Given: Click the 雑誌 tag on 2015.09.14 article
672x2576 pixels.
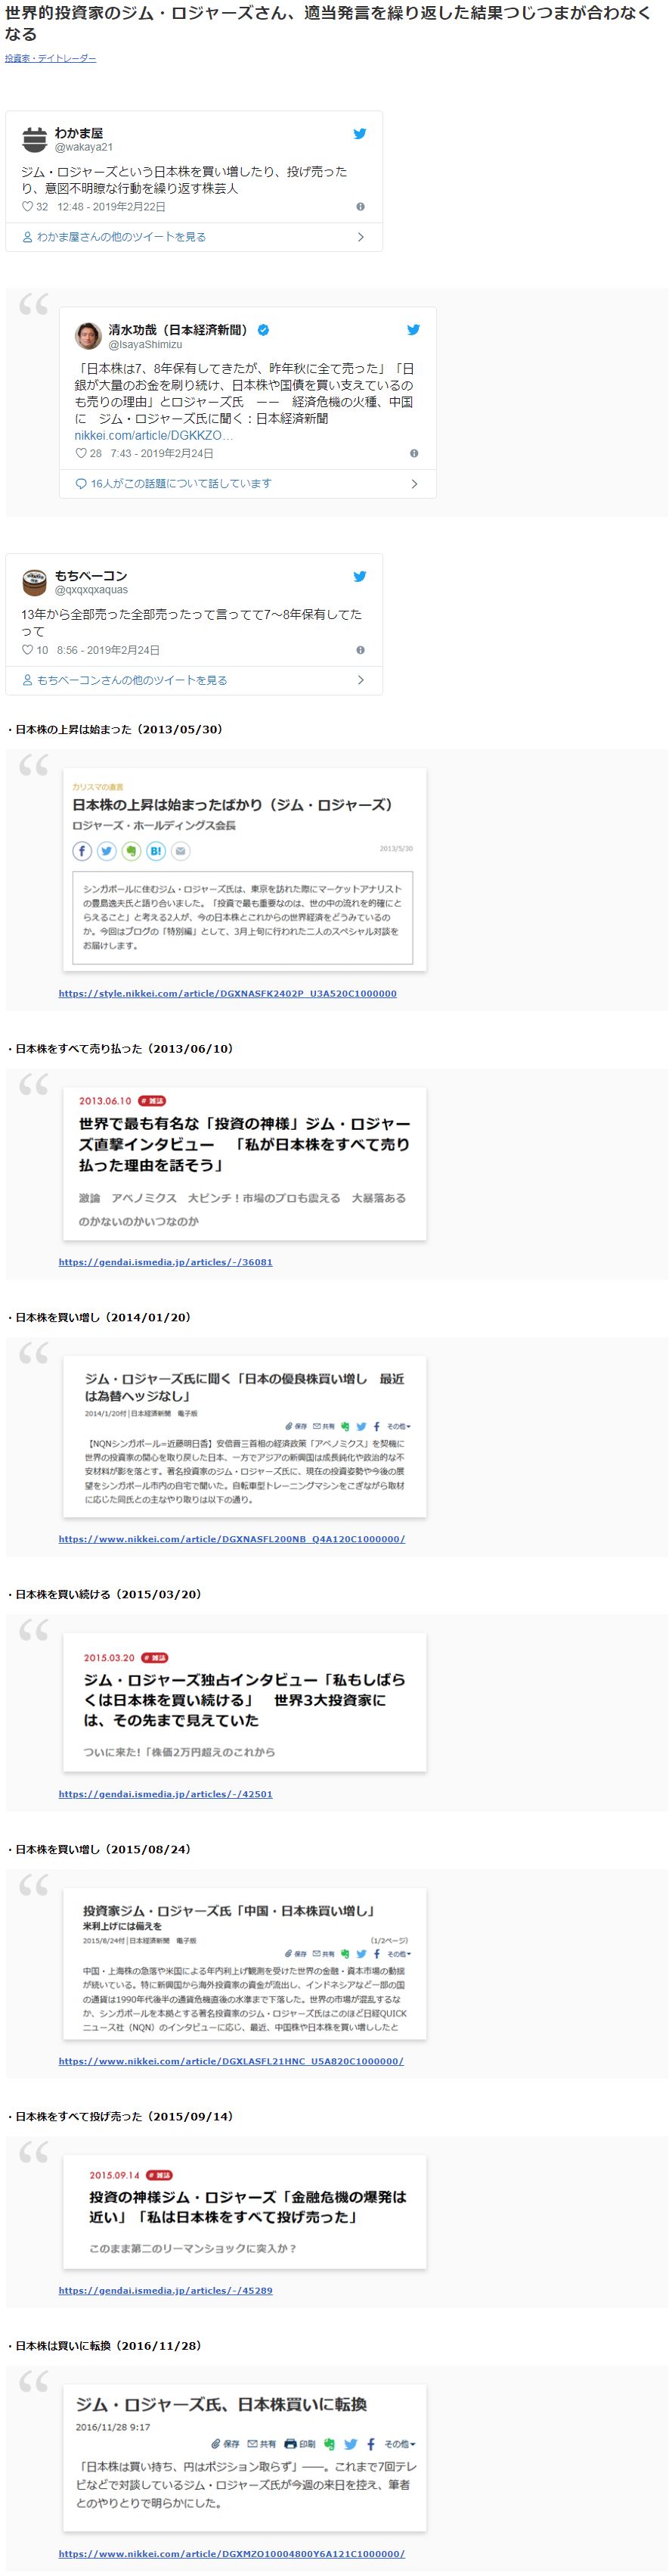Looking at the screenshot, I should (159, 2176).
